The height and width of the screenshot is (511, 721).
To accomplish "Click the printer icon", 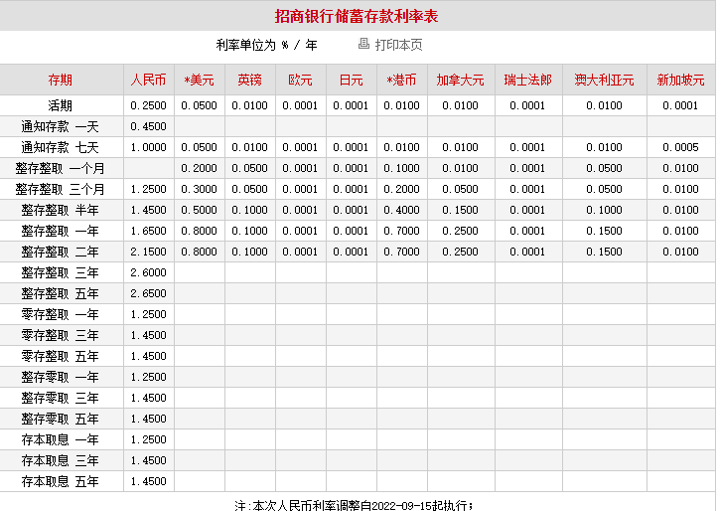I will [363, 45].
